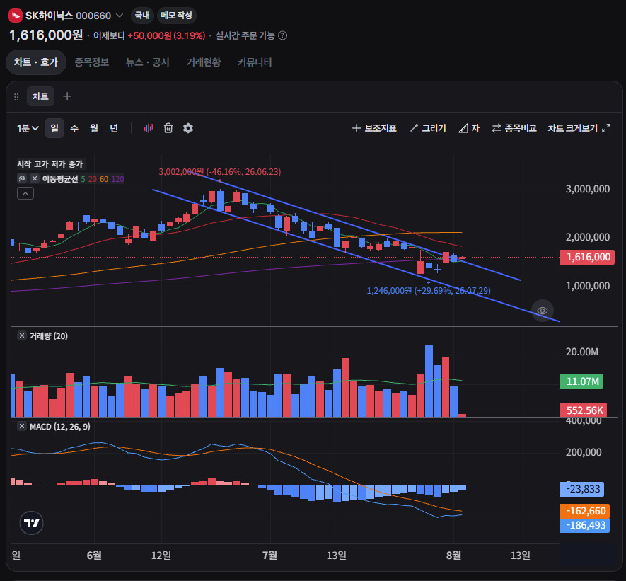Open 종목비교 comparison
The image size is (626, 581).
(514, 128)
